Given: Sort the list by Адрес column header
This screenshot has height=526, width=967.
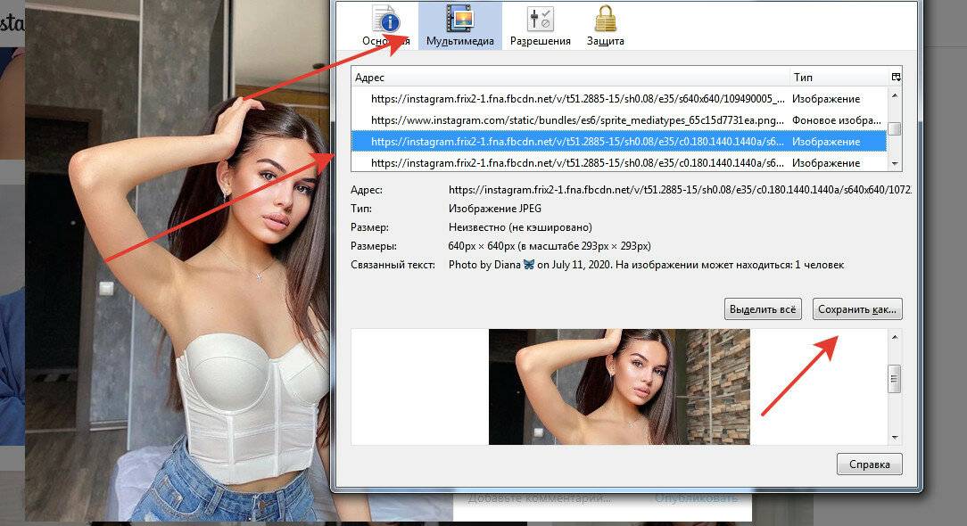Looking at the screenshot, I should [569, 78].
